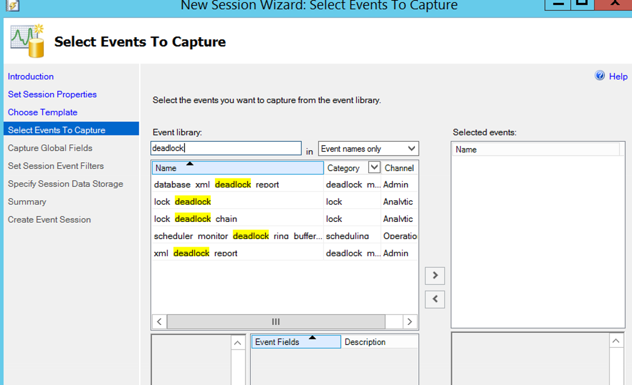Sort events by Name column header

[237, 168]
